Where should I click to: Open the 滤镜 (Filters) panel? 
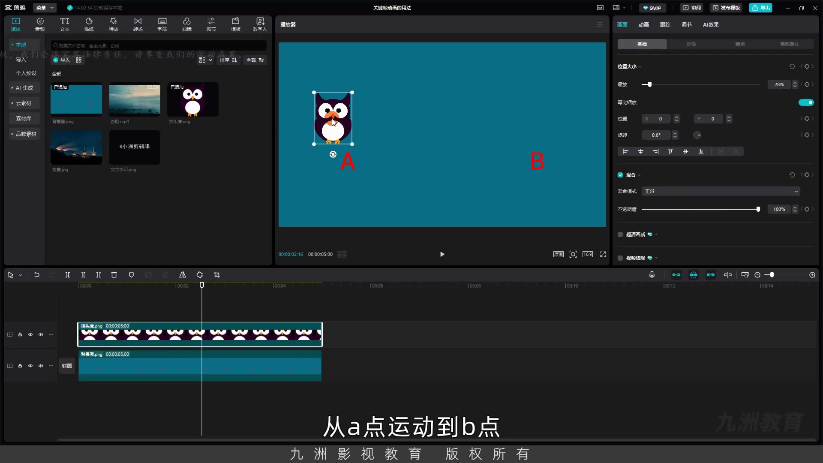click(187, 24)
